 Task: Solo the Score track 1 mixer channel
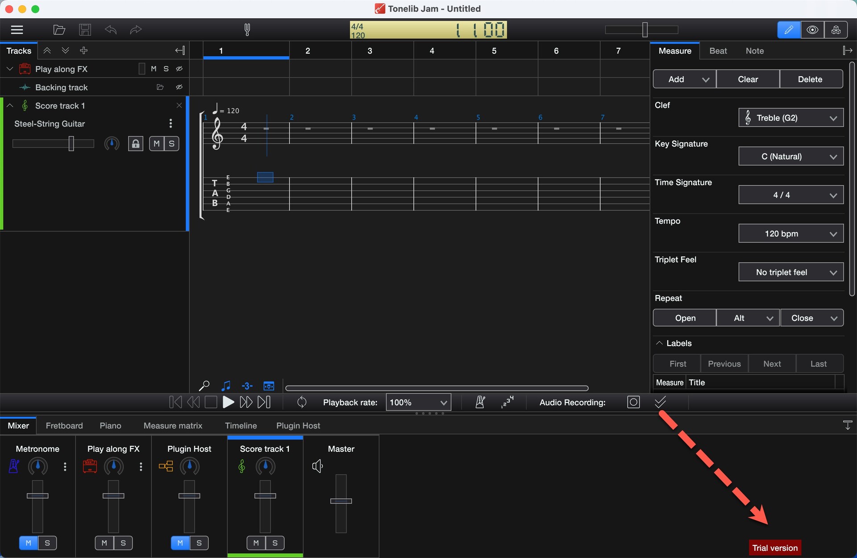[275, 543]
